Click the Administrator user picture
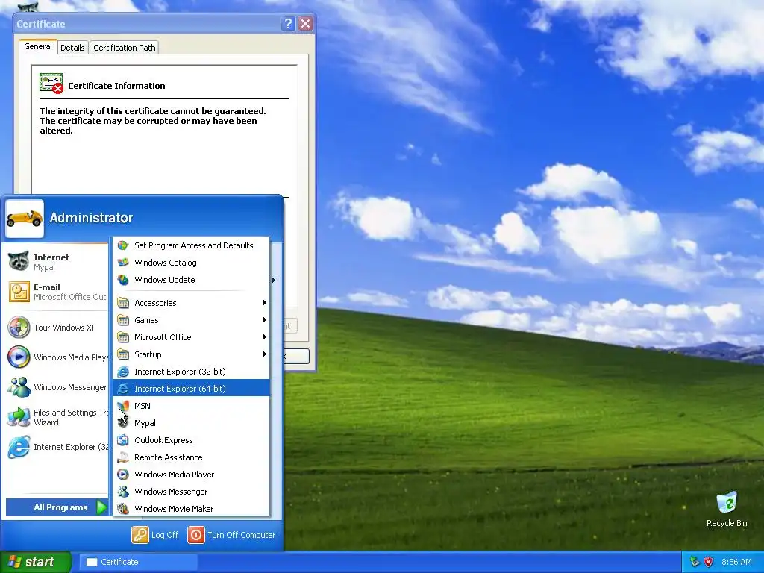The height and width of the screenshot is (573, 764). [x=25, y=219]
